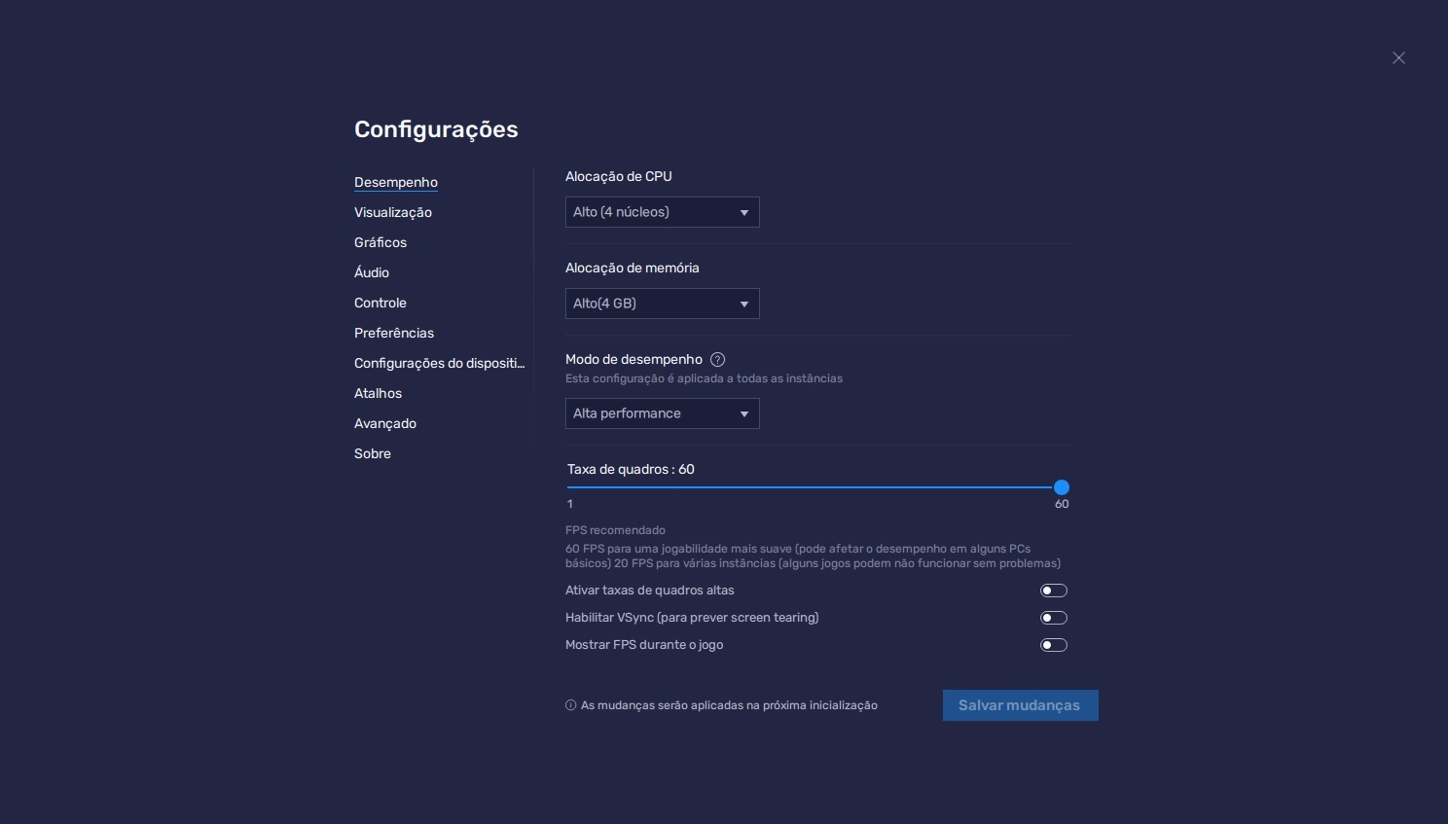Select the Controle section
The width and height of the screenshot is (1448, 824).
click(x=380, y=303)
